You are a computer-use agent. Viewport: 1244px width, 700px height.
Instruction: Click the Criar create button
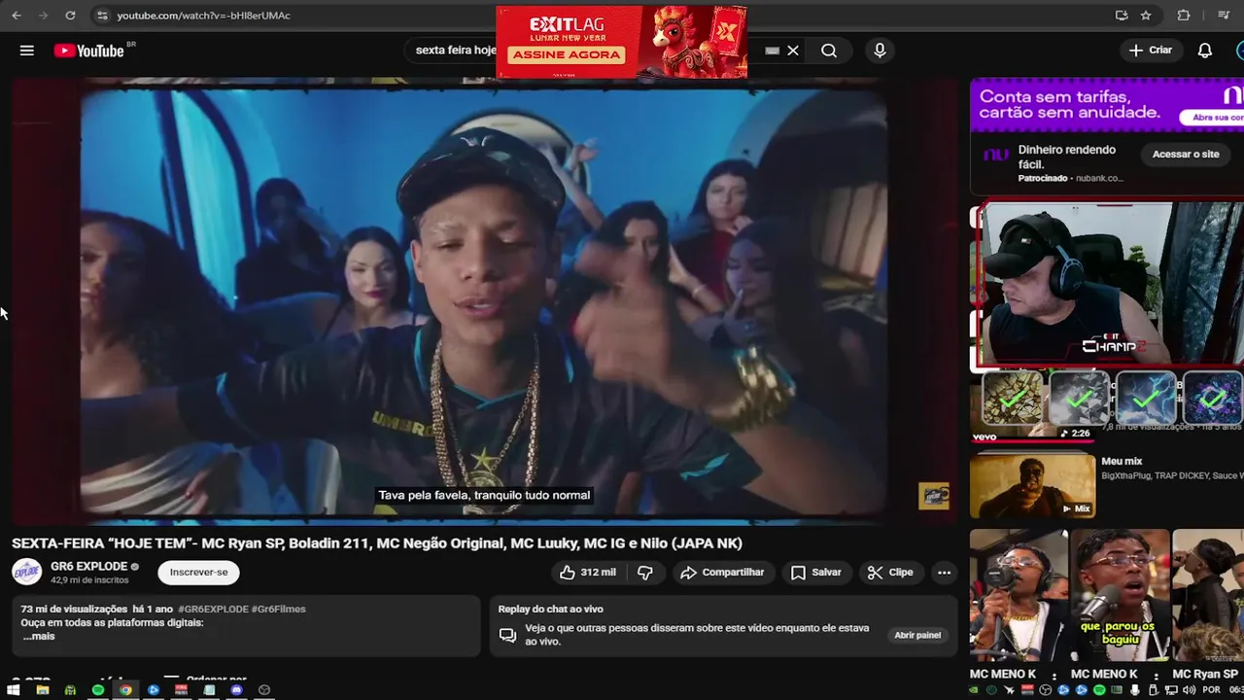[1151, 51]
